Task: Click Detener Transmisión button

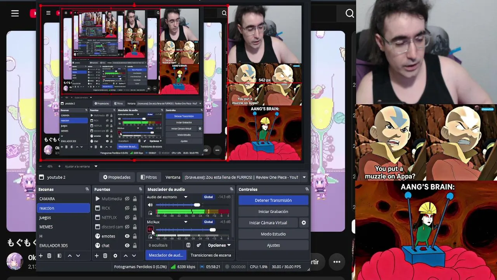Action: (273, 200)
